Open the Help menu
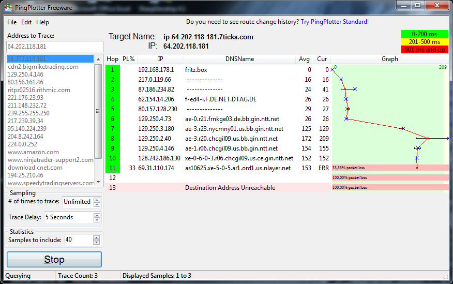The height and width of the screenshot is (284, 453). click(x=42, y=22)
